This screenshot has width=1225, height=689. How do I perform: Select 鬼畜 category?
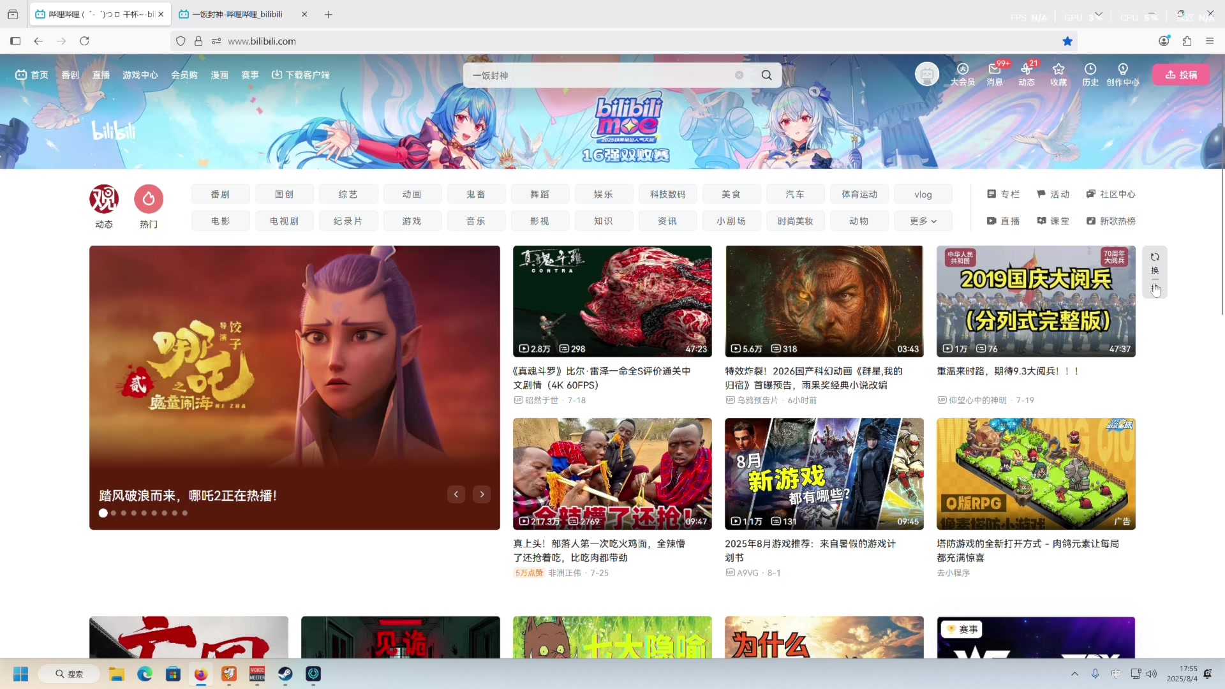(476, 194)
